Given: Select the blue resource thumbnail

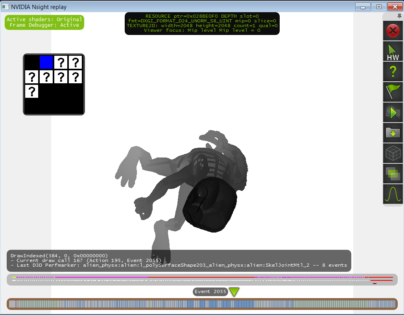Looking at the screenshot, I should (46, 62).
